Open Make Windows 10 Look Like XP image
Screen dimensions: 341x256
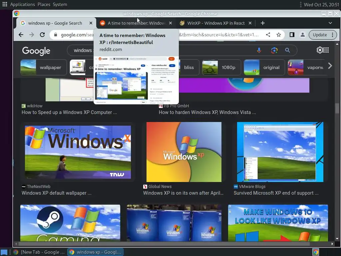[x=278, y=223]
